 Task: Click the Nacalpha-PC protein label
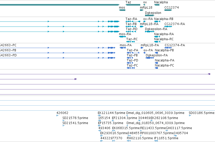(164, 65)
